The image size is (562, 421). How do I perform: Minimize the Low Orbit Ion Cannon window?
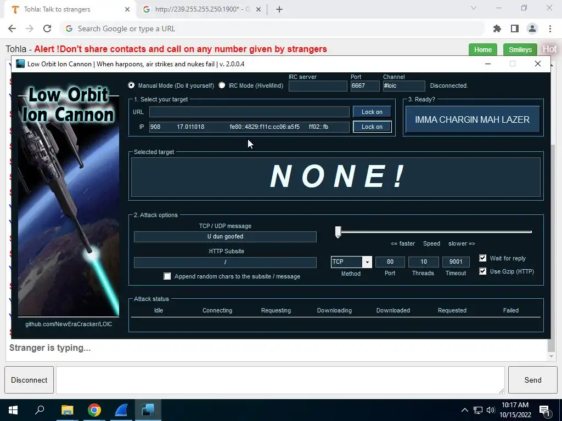coord(488,64)
